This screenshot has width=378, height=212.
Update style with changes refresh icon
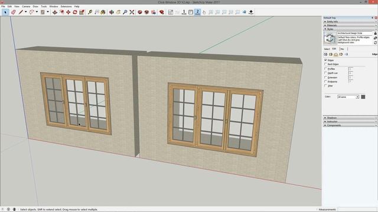tap(376, 43)
